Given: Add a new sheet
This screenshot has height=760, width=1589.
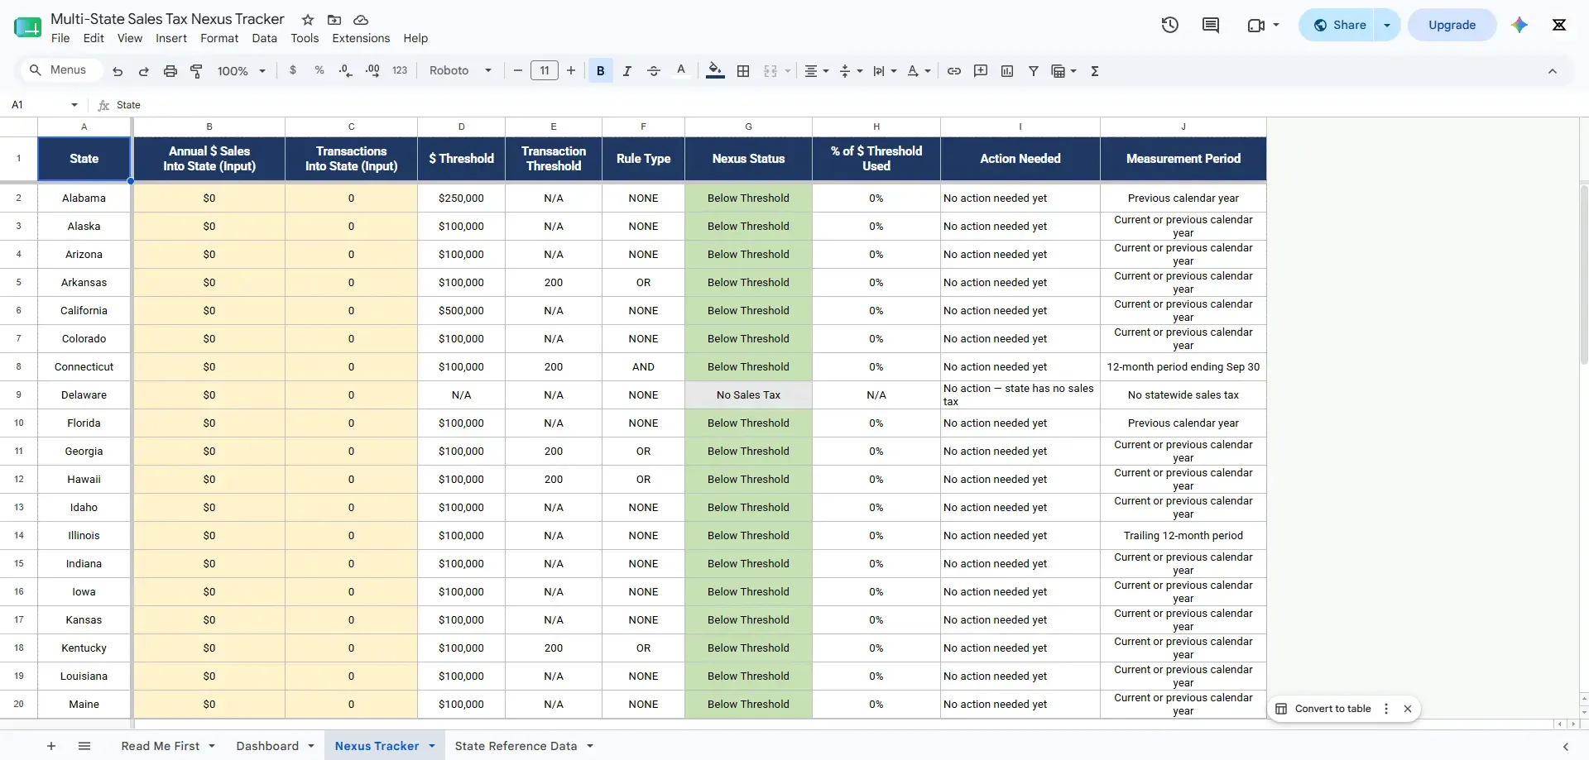Looking at the screenshot, I should pyautogui.click(x=51, y=746).
